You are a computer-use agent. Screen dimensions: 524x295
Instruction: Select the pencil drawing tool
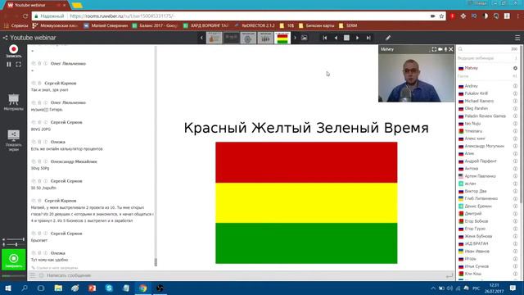[x=387, y=38]
